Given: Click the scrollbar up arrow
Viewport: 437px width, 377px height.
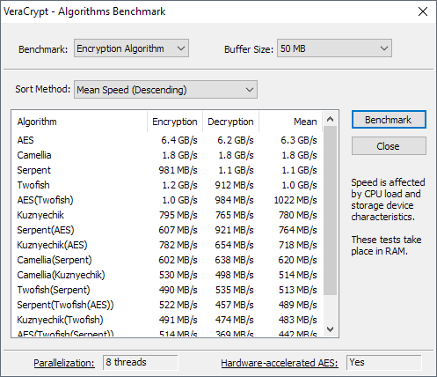Looking at the screenshot, I should 331,119.
